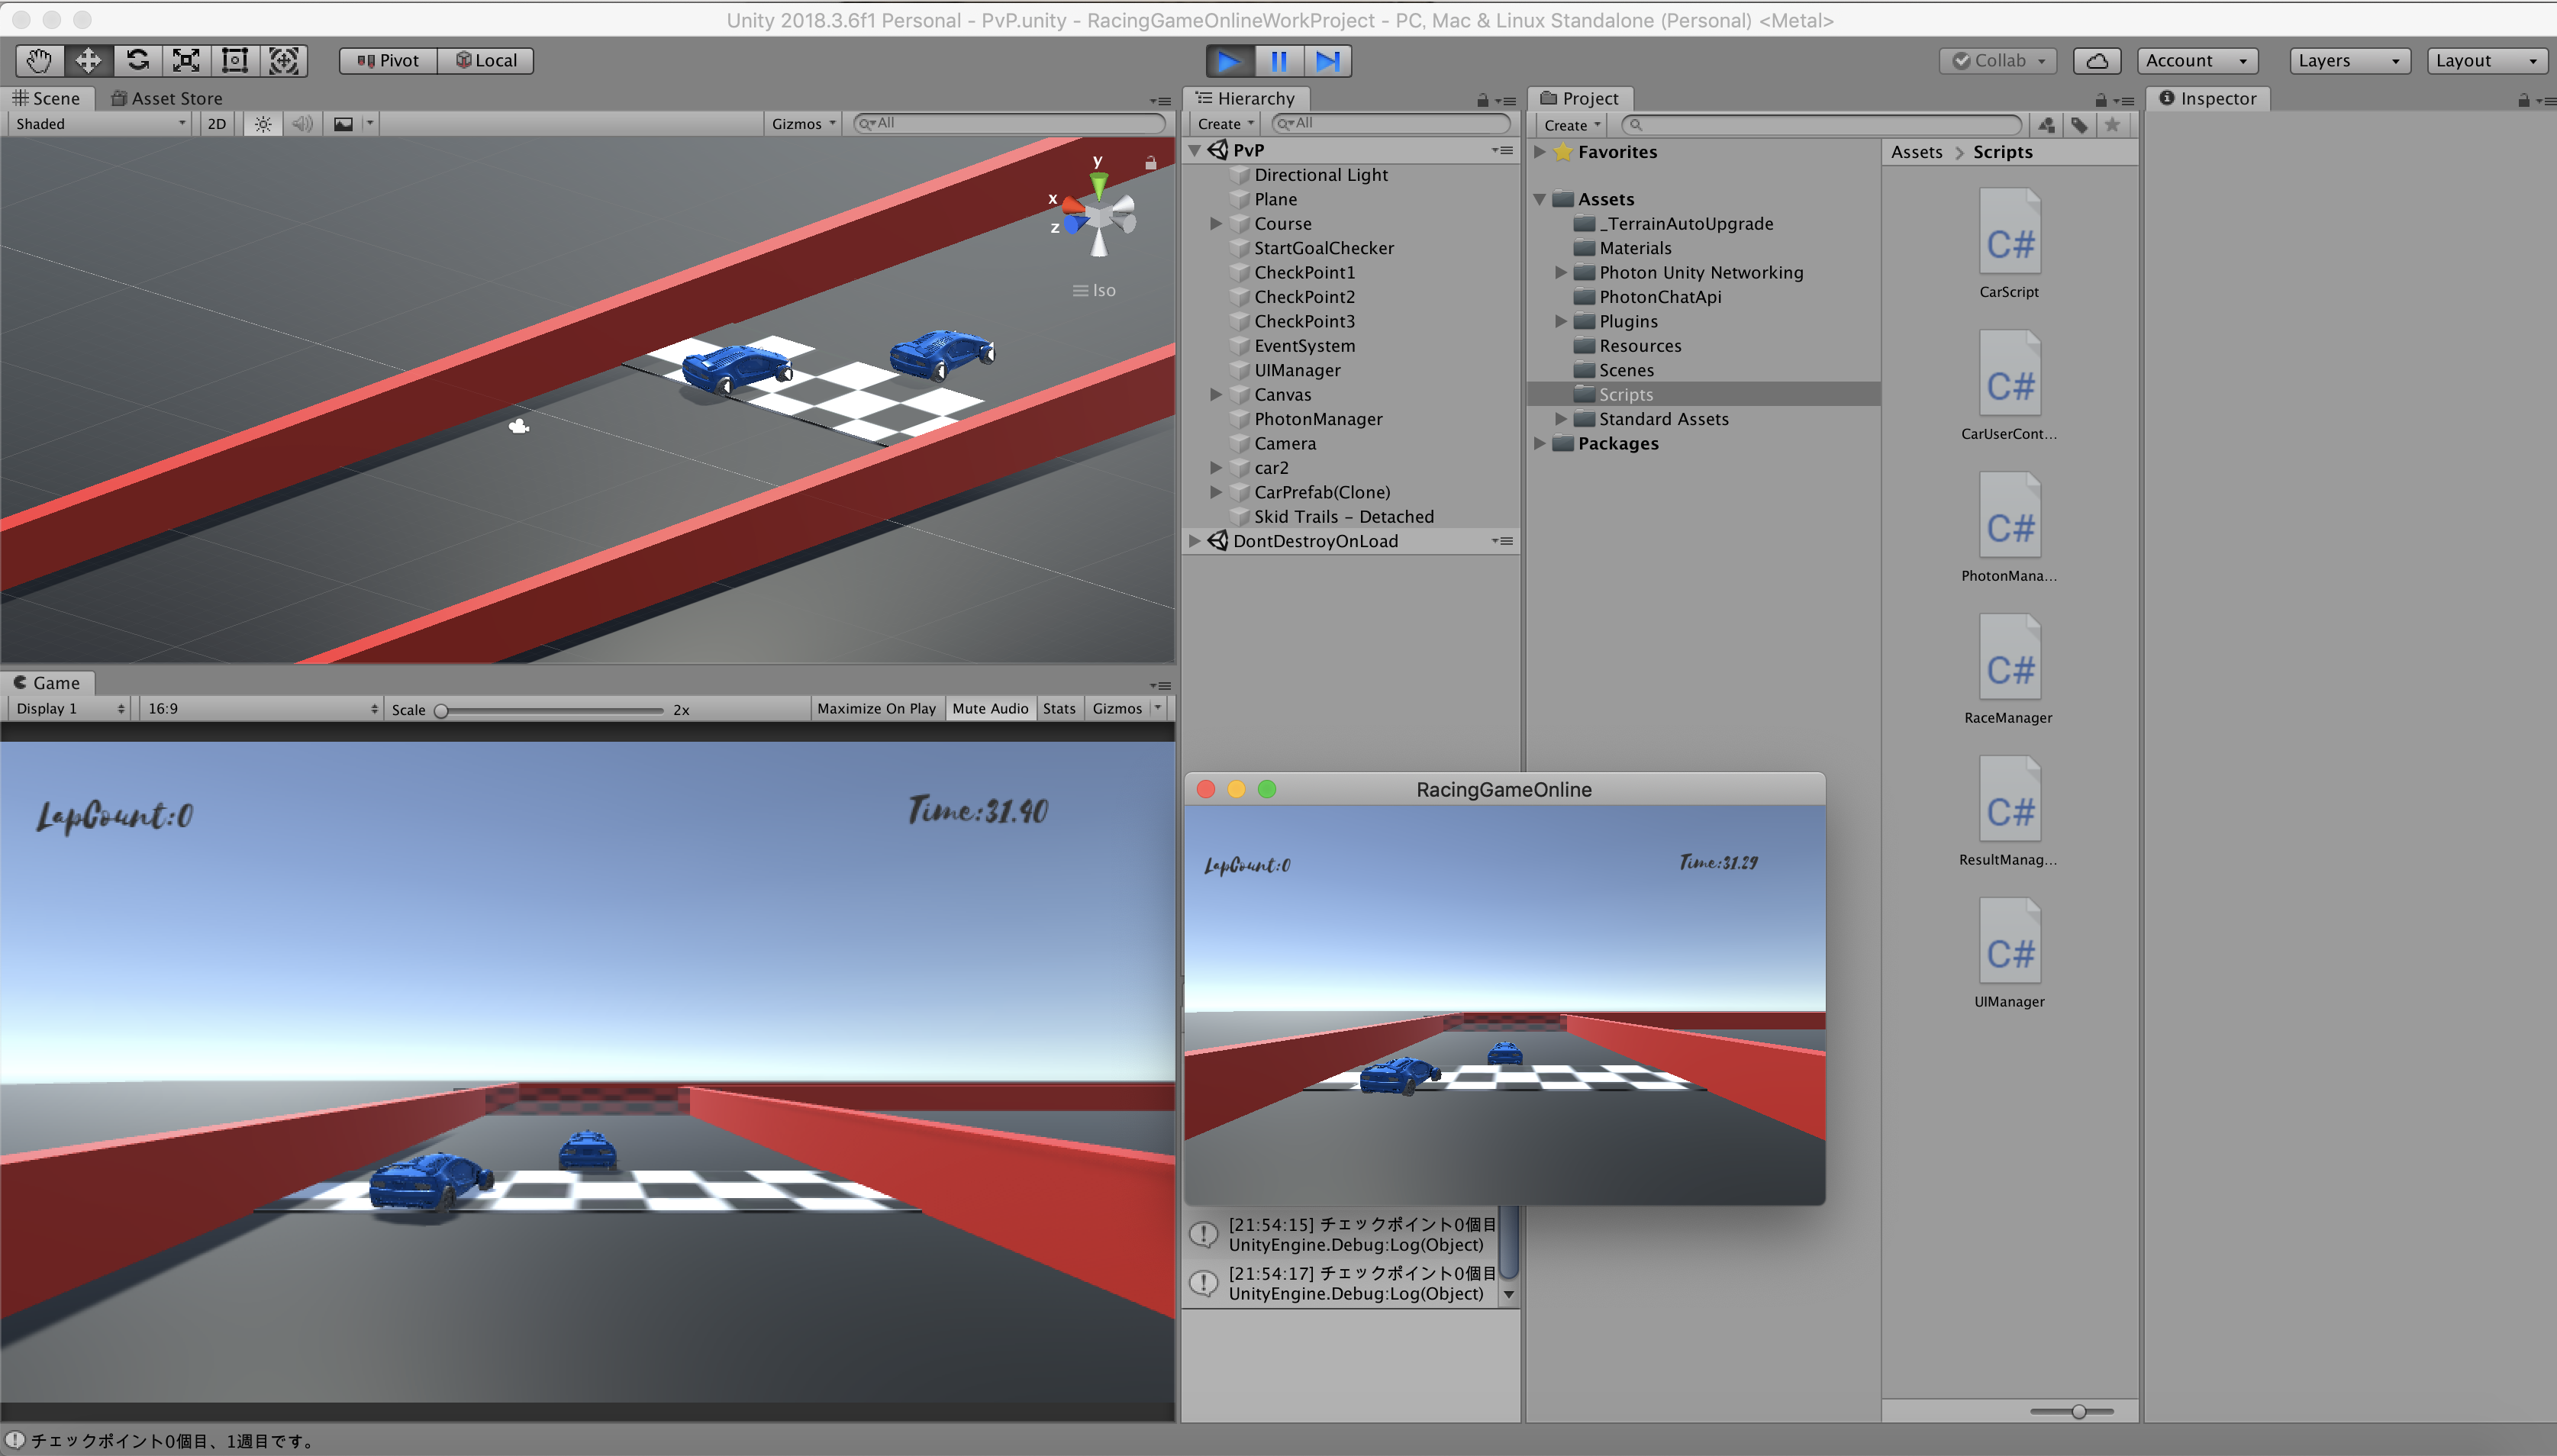Toggle Mute Audio in Game view
The width and height of the screenshot is (2557, 1456).
(x=989, y=708)
